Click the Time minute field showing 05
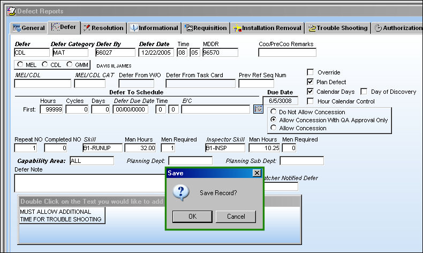 195,53
